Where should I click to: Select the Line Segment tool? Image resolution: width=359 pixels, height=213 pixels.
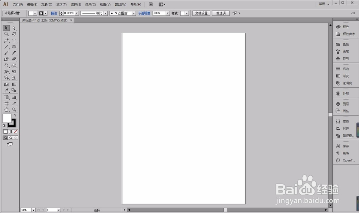click(x=6, y=47)
